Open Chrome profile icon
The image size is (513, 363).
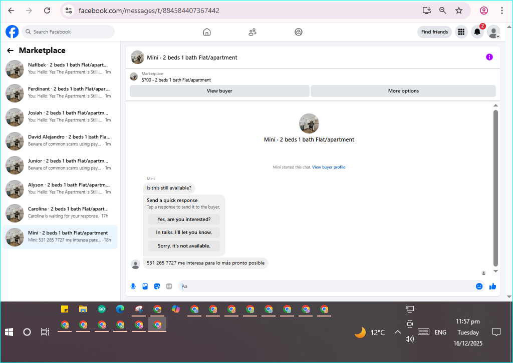tap(484, 10)
